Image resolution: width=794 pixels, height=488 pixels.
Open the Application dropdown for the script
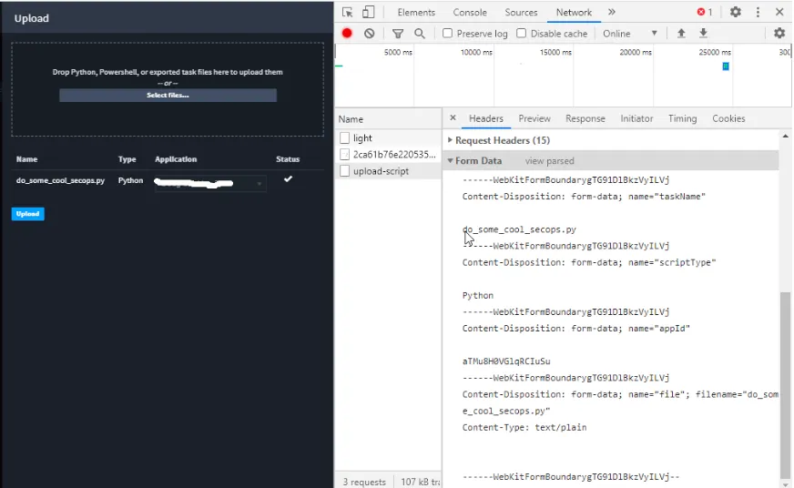pyautogui.click(x=210, y=183)
